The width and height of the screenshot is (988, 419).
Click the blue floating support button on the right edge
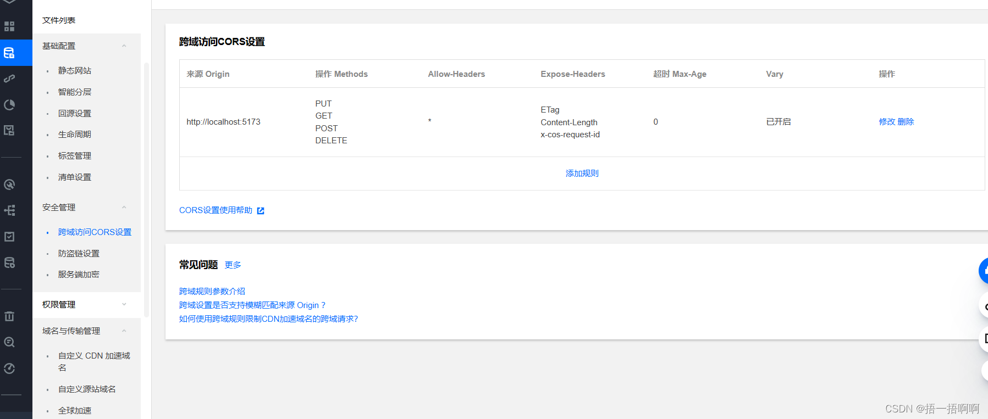point(984,271)
